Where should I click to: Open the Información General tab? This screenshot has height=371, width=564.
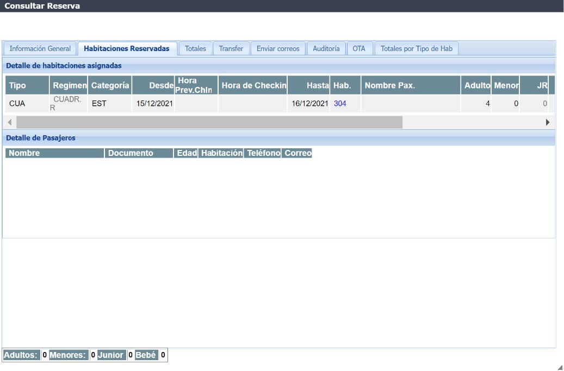point(40,48)
